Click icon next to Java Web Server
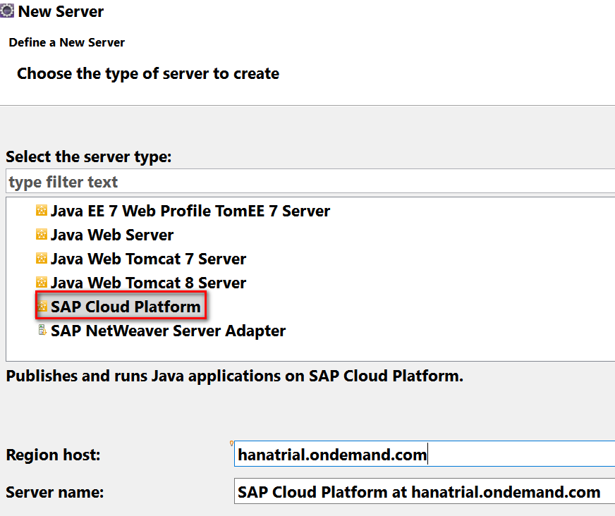This screenshot has width=615, height=516. (x=42, y=235)
